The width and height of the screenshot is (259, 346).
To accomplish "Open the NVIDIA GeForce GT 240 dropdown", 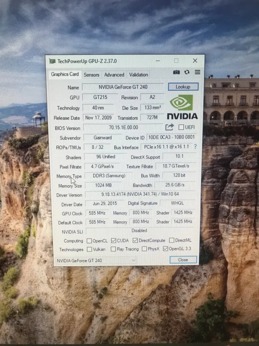I will [96, 260].
